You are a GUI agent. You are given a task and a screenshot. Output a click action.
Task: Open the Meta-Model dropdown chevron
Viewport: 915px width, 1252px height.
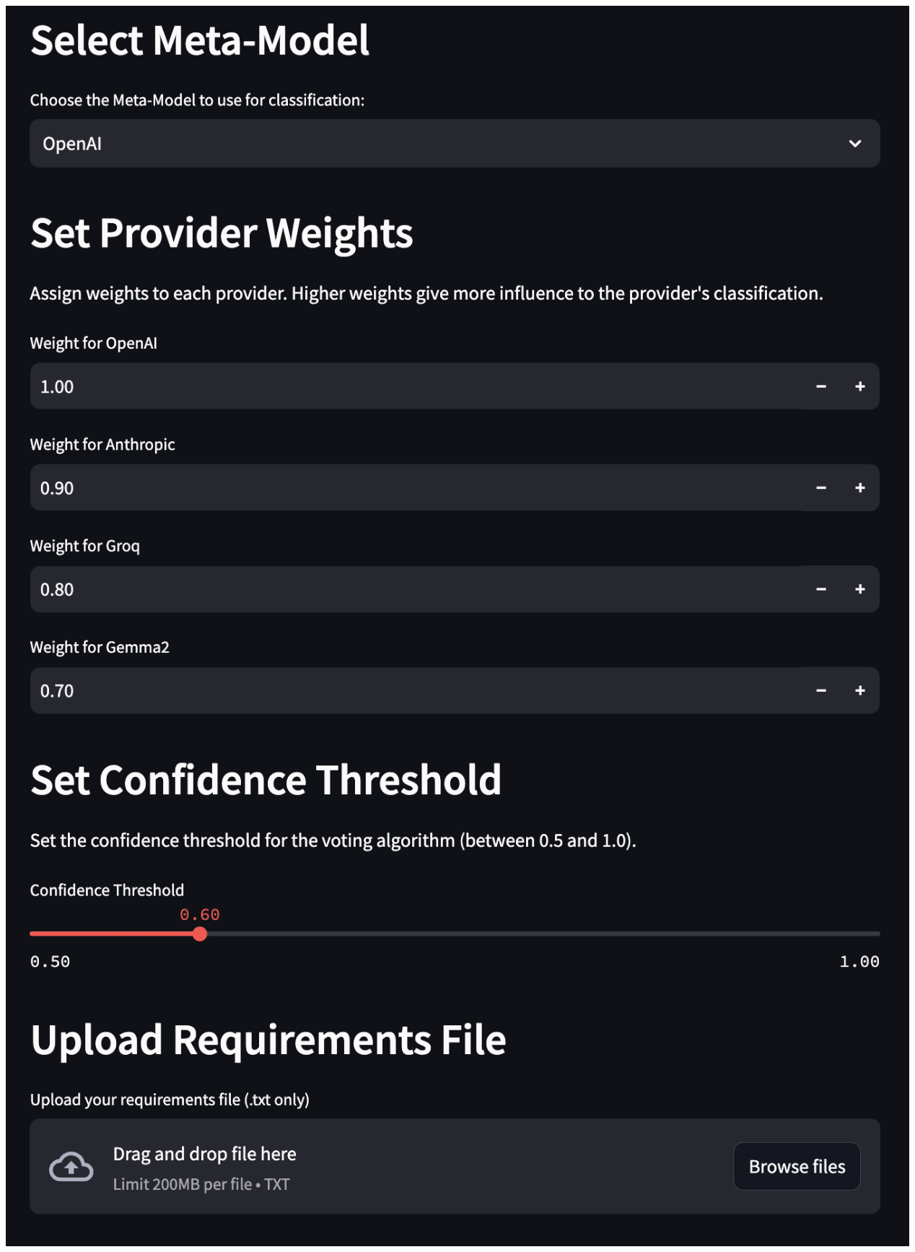pyautogui.click(x=854, y=144)
